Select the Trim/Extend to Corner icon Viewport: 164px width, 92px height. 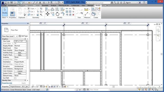(63, 14)
